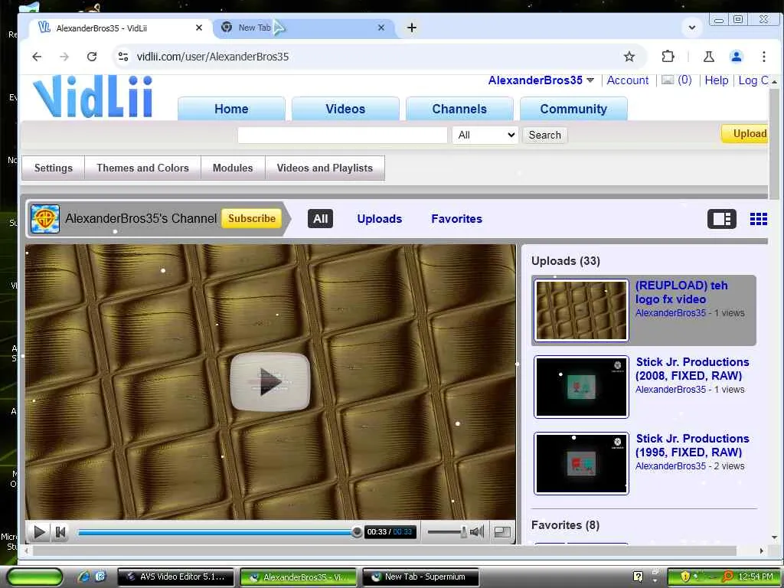The width and height of the screenshot is (784, 588).
Task: Click the browser forward arrow
Action: point(64,57)
